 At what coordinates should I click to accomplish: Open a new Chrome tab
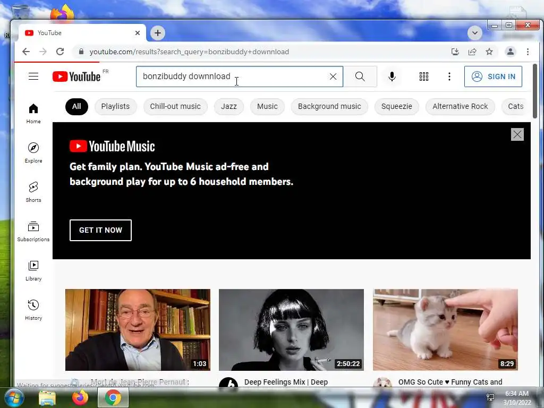click(157, 33)
